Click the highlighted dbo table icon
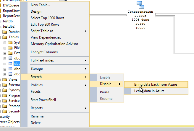The image size is (194, 131). pos(10,64)
